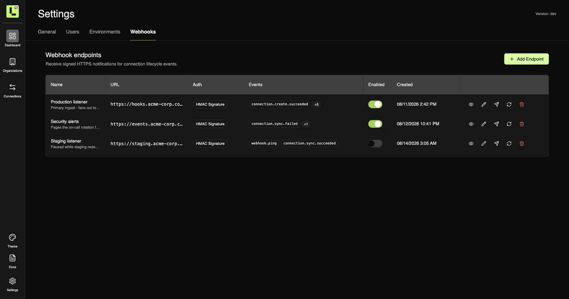This screenshot has width=569, height=299.
Task: Open Connections from the sidebar
Action: click(x=12, y=91)
